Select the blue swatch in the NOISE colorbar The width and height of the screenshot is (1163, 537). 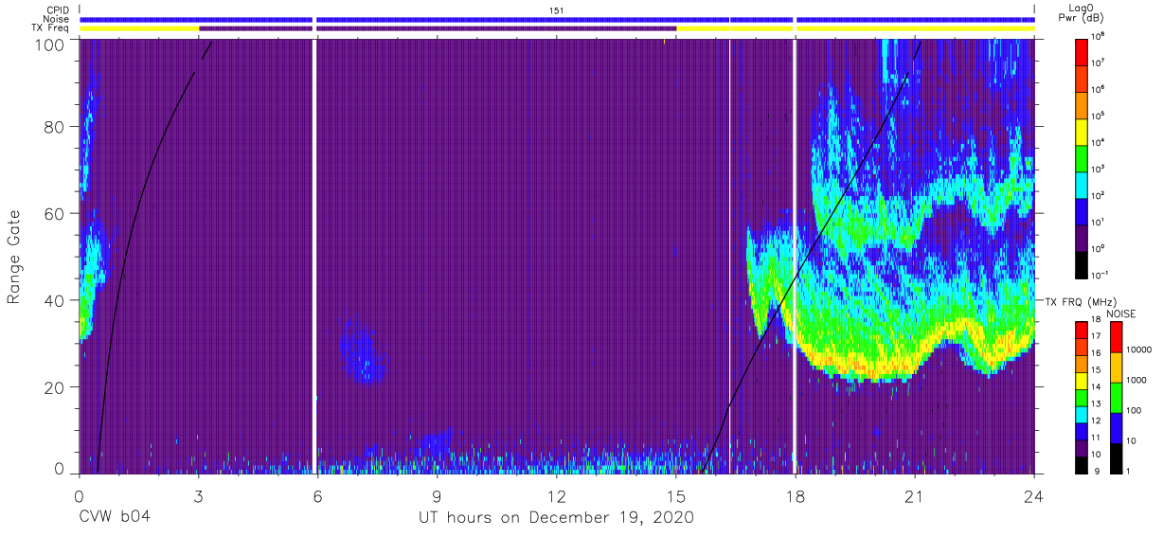(x=1115, y=427)
